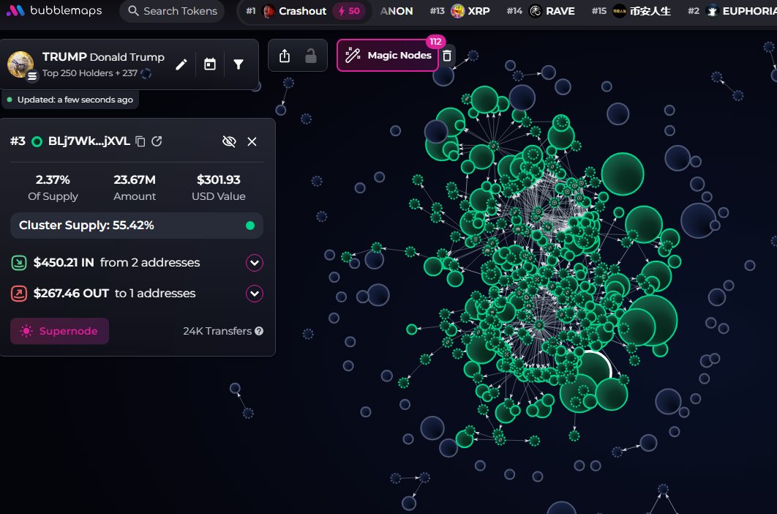Click the 24K Transfers help question mark
This screenshot has height=514, width=777.
point(259,331)
